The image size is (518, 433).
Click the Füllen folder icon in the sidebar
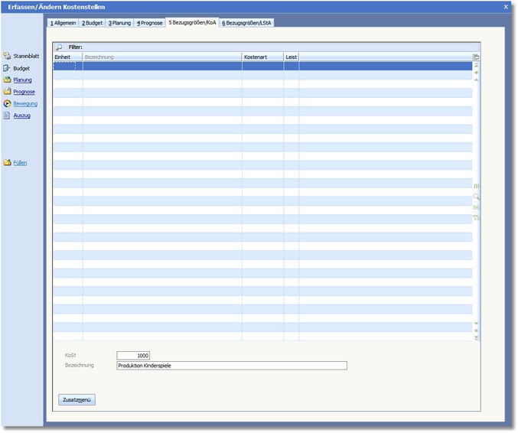click(x=7, y=163)
